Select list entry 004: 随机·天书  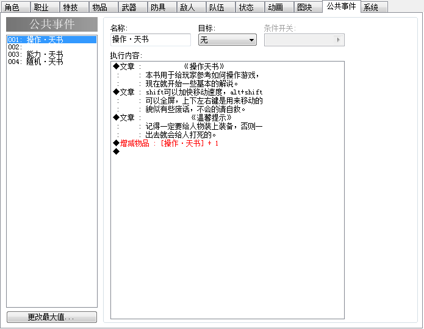point(52,62)
